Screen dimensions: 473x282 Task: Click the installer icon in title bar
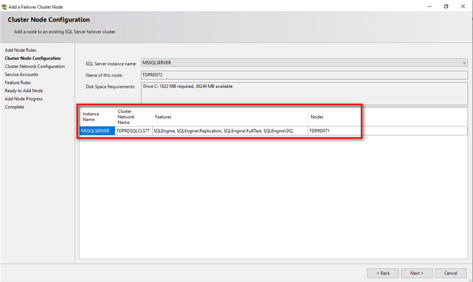(4, 7)
